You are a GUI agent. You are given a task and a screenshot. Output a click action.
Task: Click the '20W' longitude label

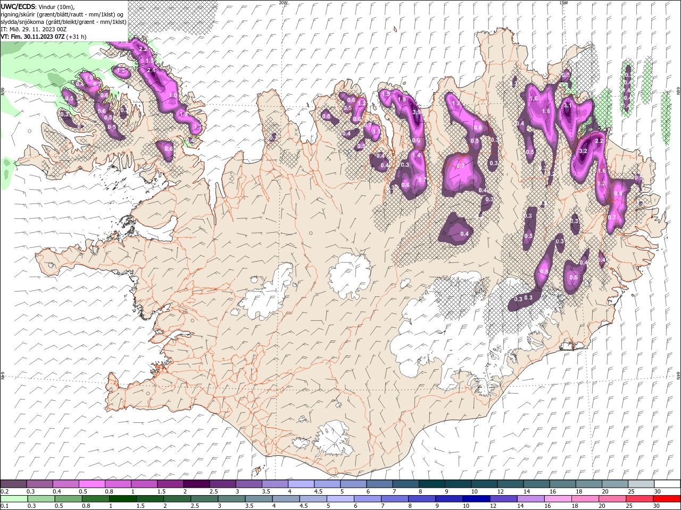[283, 3]
